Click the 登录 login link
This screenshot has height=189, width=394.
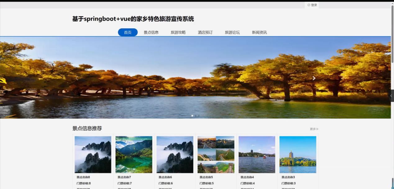click(x=312, y=5)
